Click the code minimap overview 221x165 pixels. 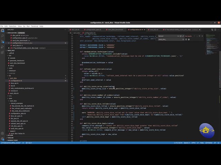tap(212, 45)
